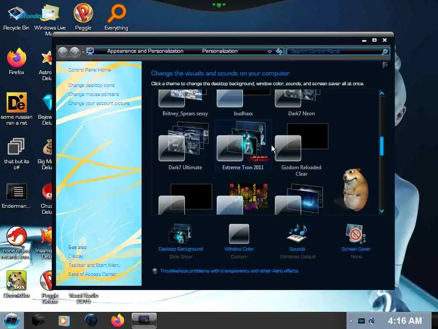Click Change your account picture link

pyautogui.click(x=99, y=103)
